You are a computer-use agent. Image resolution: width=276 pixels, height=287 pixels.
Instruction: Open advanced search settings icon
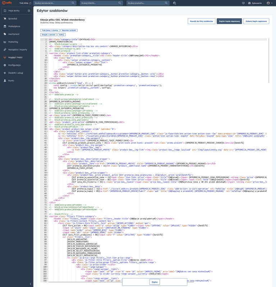tap(175, 3)
